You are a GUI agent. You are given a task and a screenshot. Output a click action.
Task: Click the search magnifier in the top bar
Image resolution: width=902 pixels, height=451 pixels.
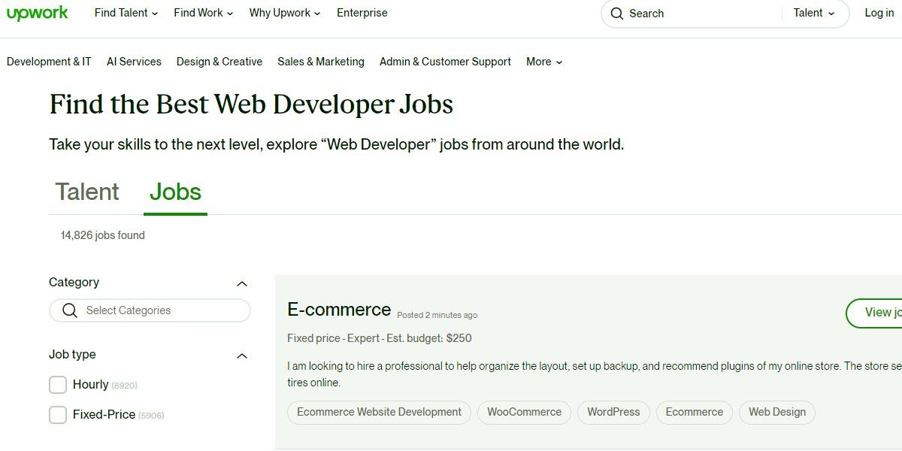click(617, 14)
